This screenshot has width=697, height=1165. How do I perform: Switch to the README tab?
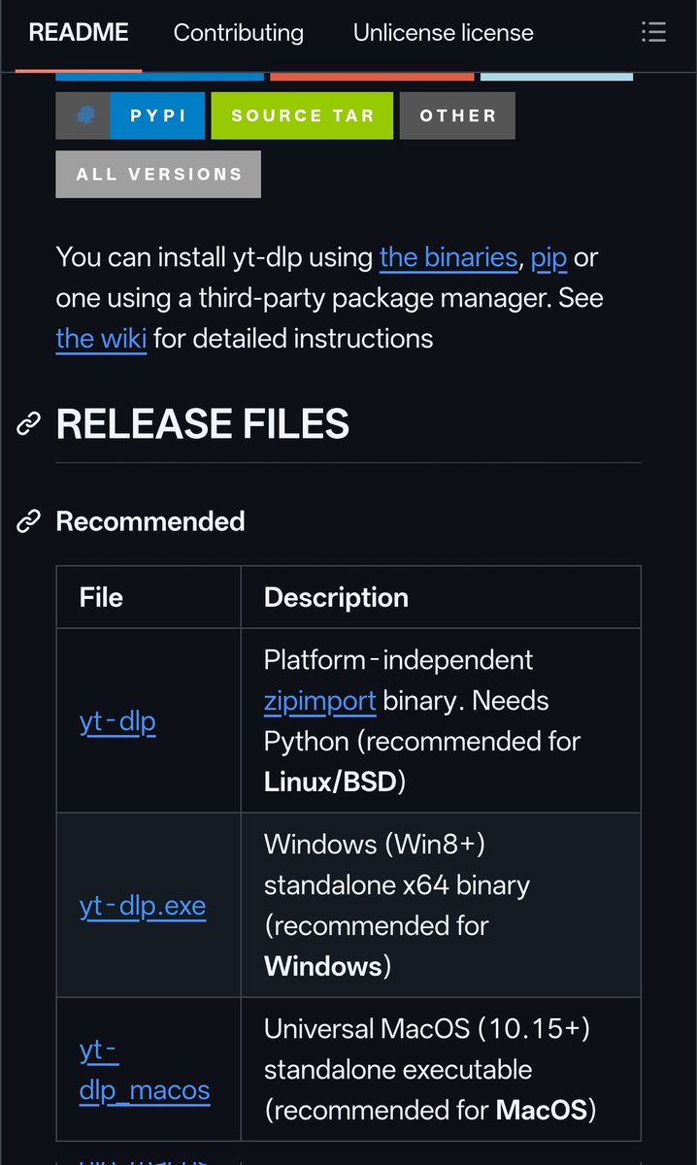click(79, 32)
